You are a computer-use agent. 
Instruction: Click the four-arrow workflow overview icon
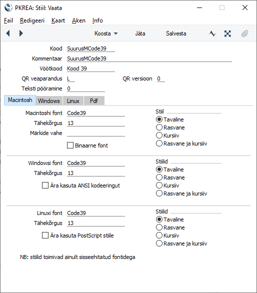tap(227, 33)
